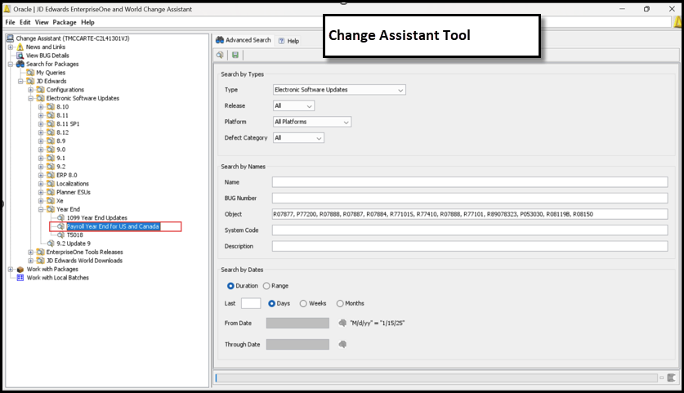The width and height of the screenshot is (684, 393).
Task: Click the calendar icon next to Through Date
Action: point(342,344)
